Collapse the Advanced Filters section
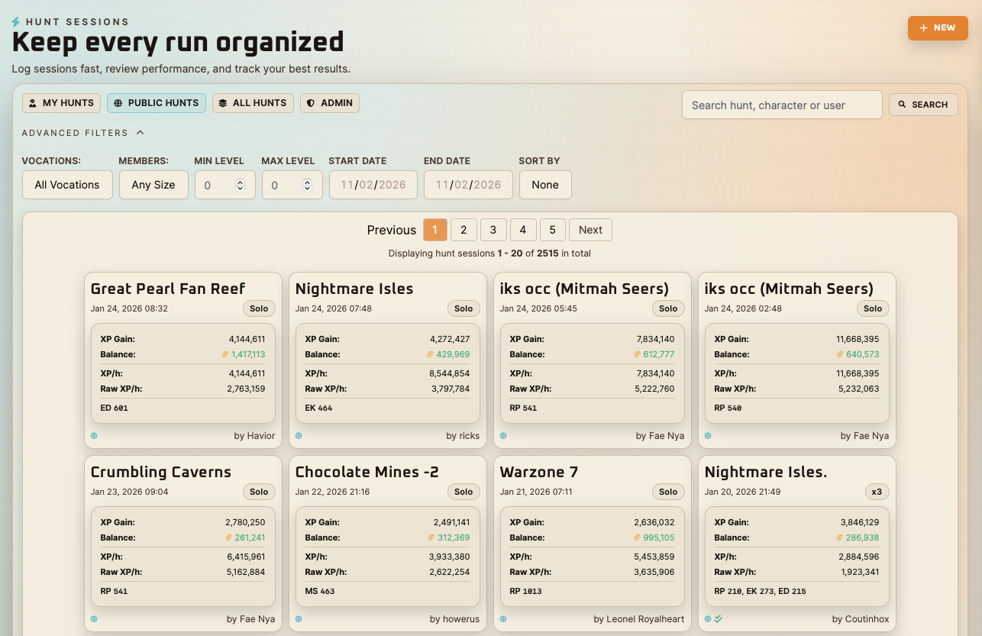 [141, 133]
